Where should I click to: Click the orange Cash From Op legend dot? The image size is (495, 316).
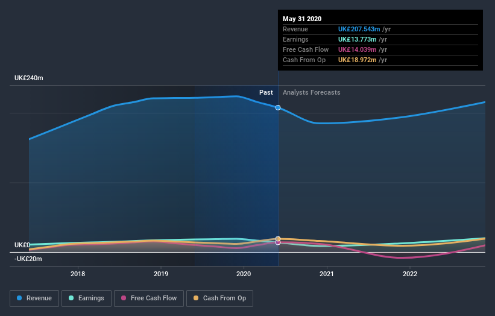pos(196,298)
